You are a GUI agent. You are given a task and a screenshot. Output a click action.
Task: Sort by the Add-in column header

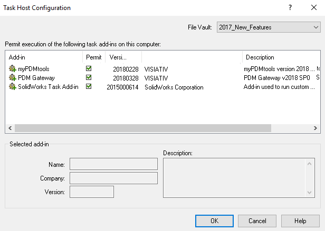coord(43,57)
